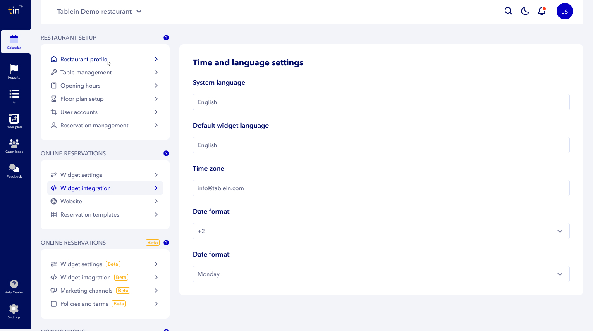
Task: Select Table management menu item
Action: click(x=105, y=72)
